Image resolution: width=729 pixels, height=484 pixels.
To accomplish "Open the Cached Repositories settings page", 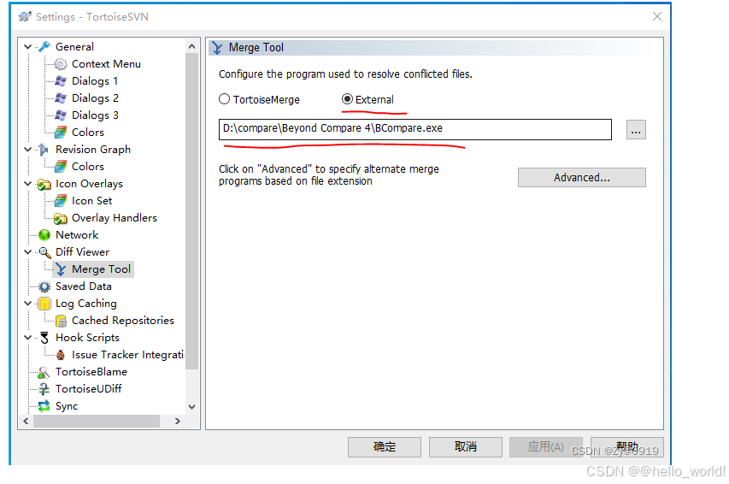I will 123,321.
